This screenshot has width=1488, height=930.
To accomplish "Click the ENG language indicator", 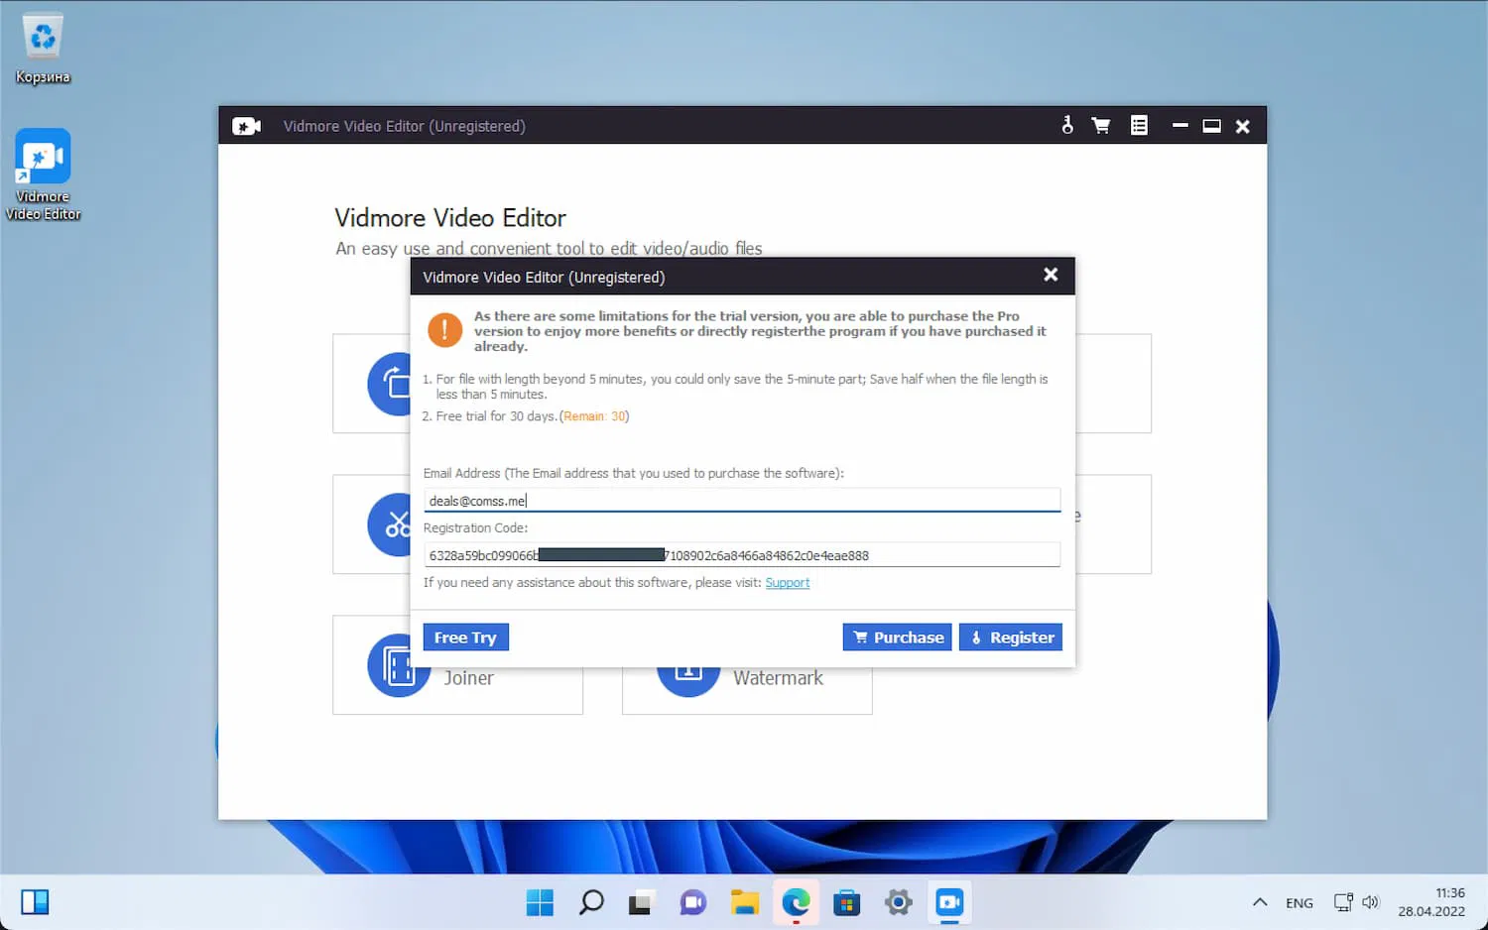I will tap(1300, 903).
